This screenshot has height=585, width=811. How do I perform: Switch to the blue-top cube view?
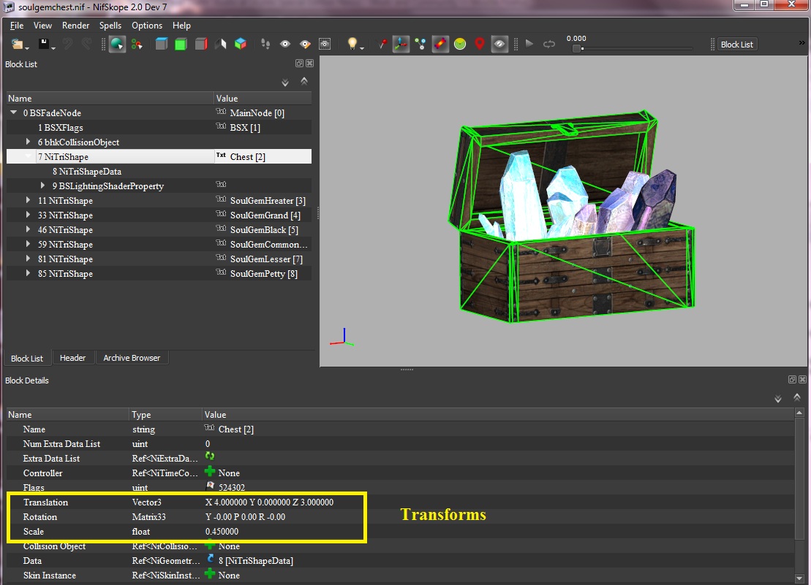click(162, 45)
